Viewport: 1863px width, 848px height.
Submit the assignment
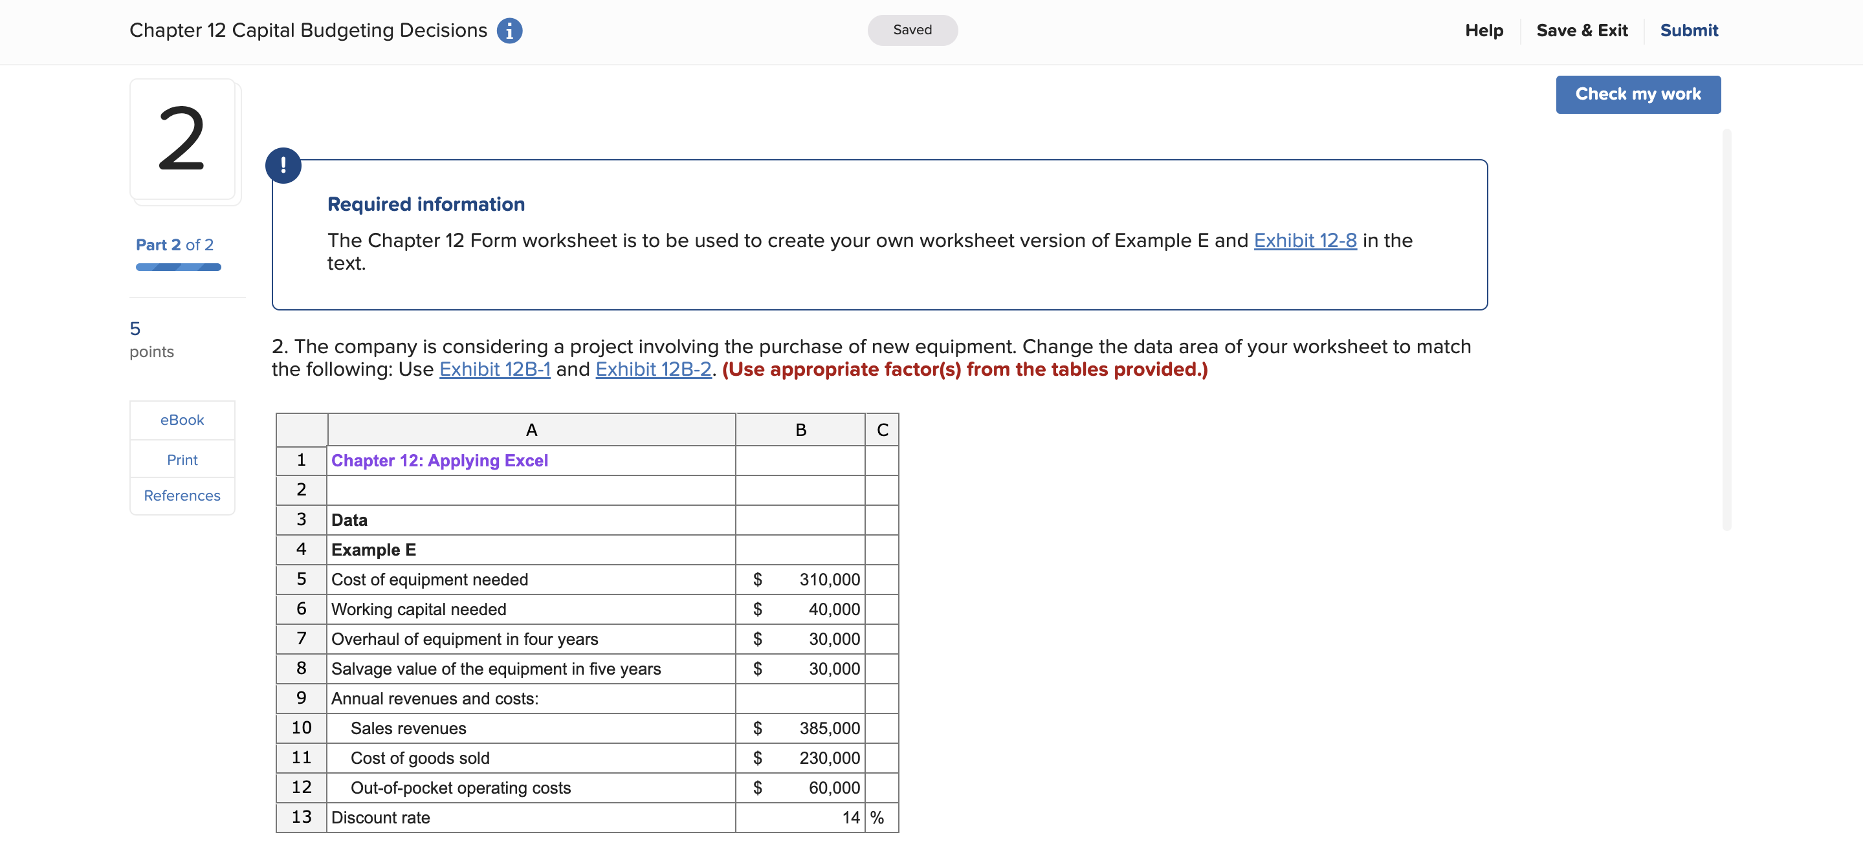pos(1688,30)
